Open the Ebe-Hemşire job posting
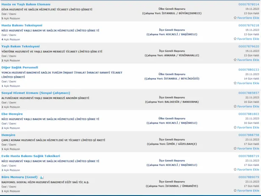The image size is (261, 196). [x=12, y=114]
